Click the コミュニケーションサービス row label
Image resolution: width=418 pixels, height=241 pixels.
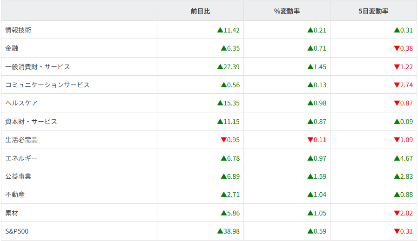pos(47,85)
